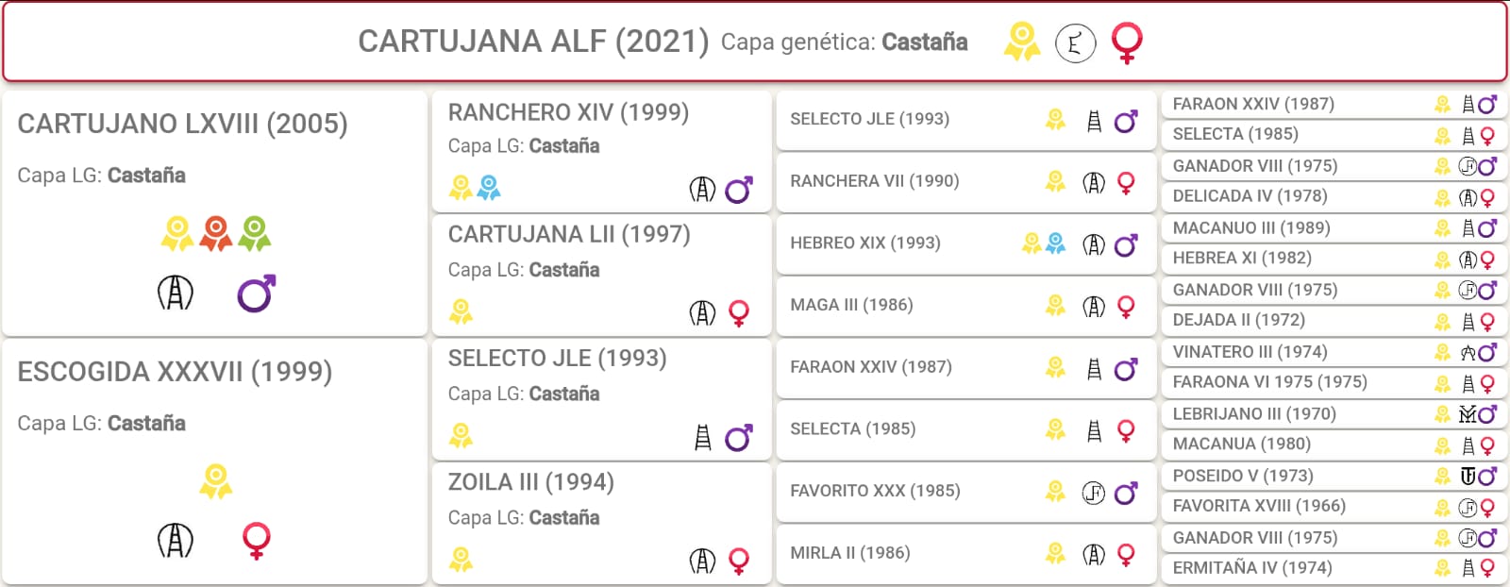The width and height of the screenshot is (1510, 587).
Task: Select the Ermitaña IV (1974) ancestor row
Action: 1252,568
